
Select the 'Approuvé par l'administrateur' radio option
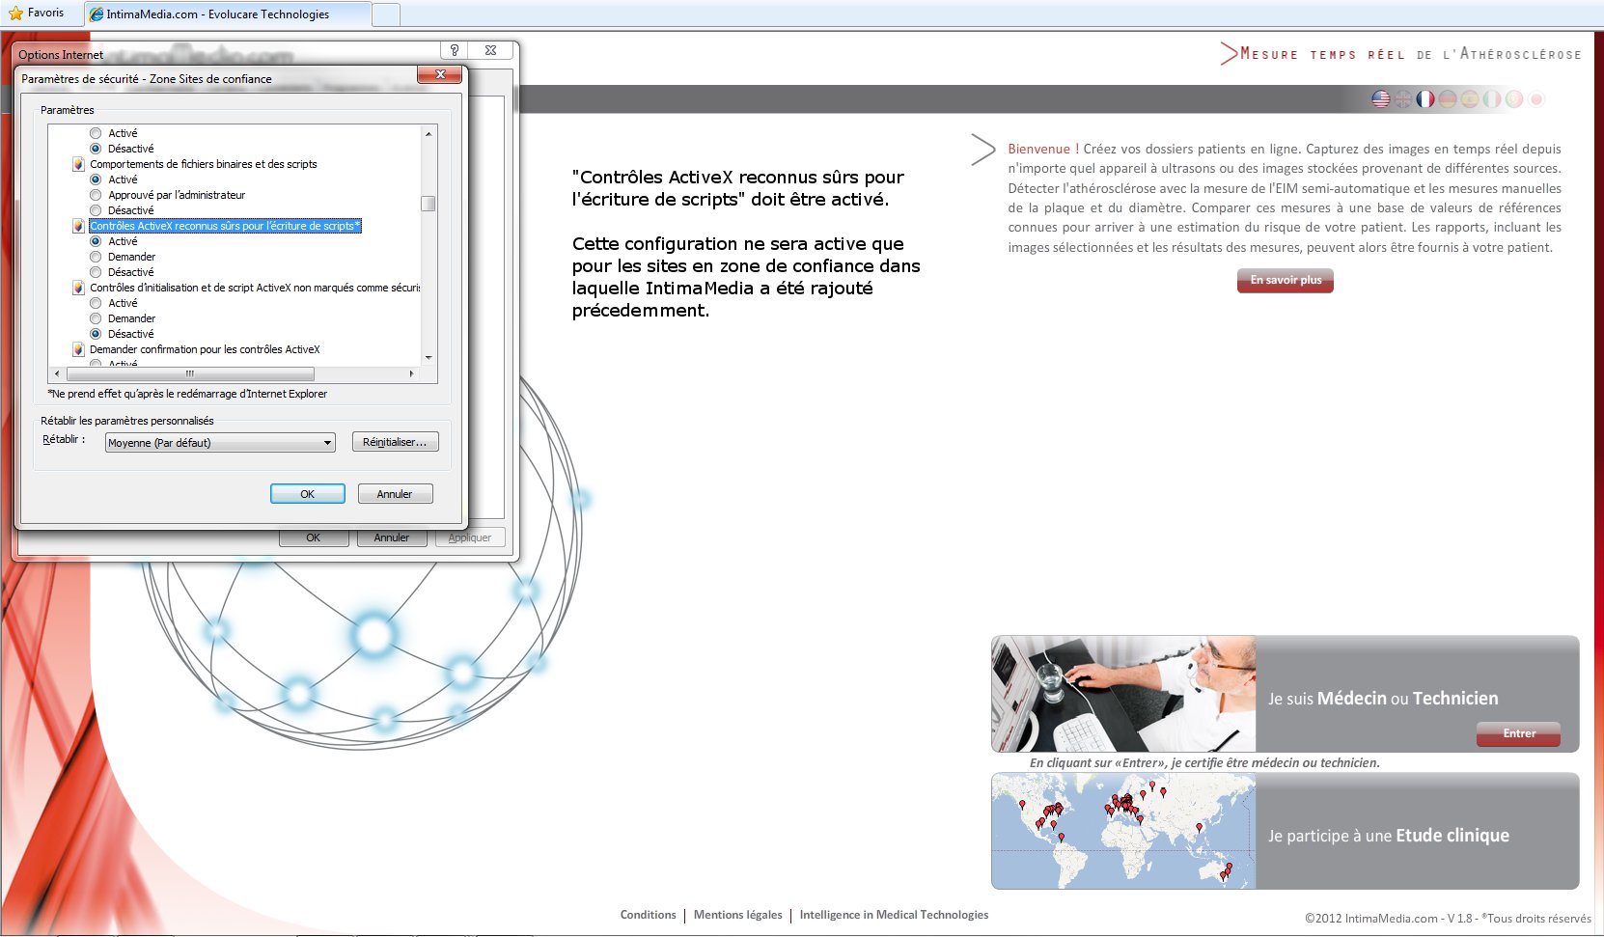point(96,195)
